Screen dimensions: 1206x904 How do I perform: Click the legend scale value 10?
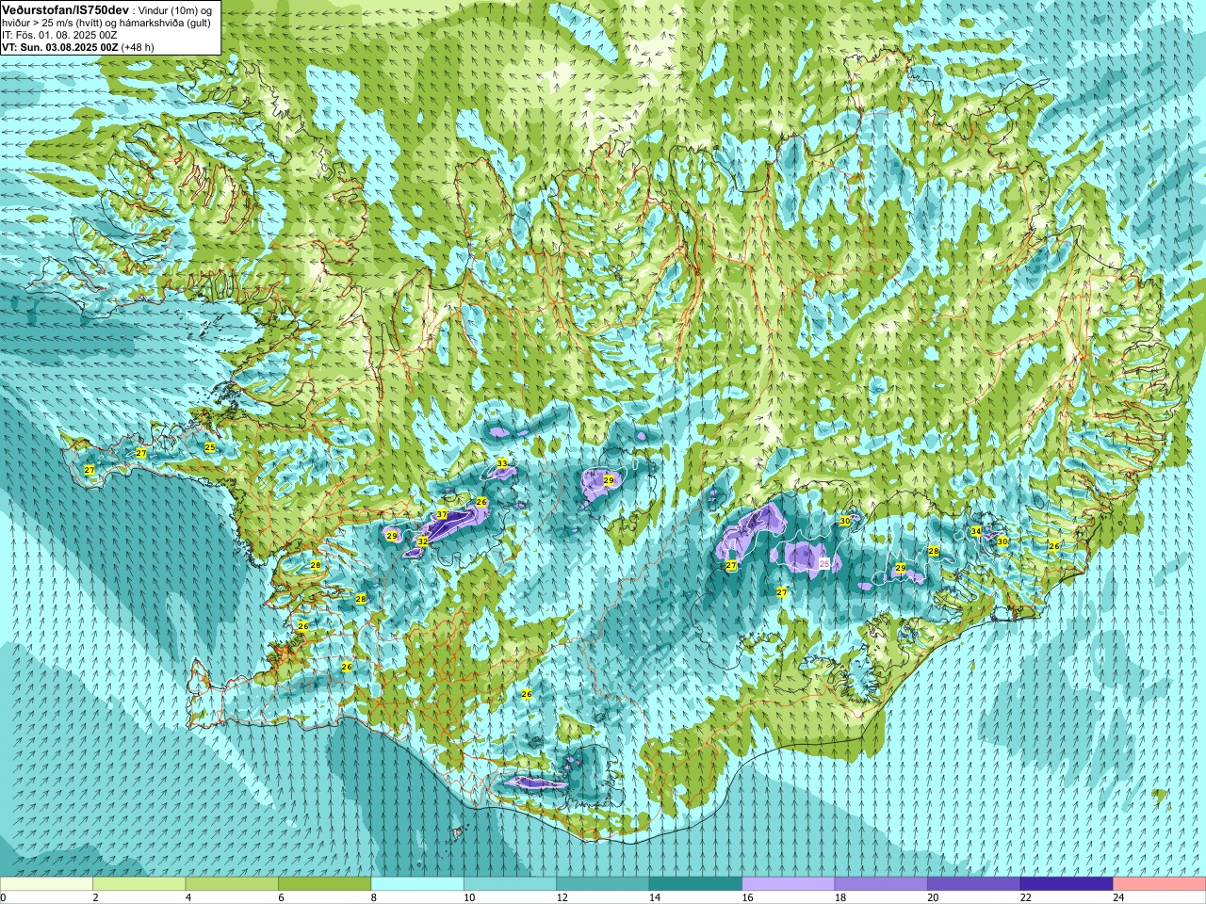tap(468, 897)
